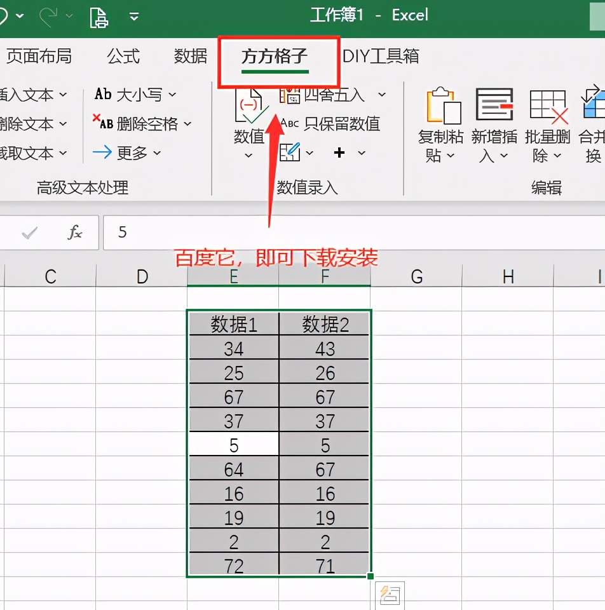605x610 pixels.
Task: Click the blue arrow 更多 icon
Action: point(102,152)
